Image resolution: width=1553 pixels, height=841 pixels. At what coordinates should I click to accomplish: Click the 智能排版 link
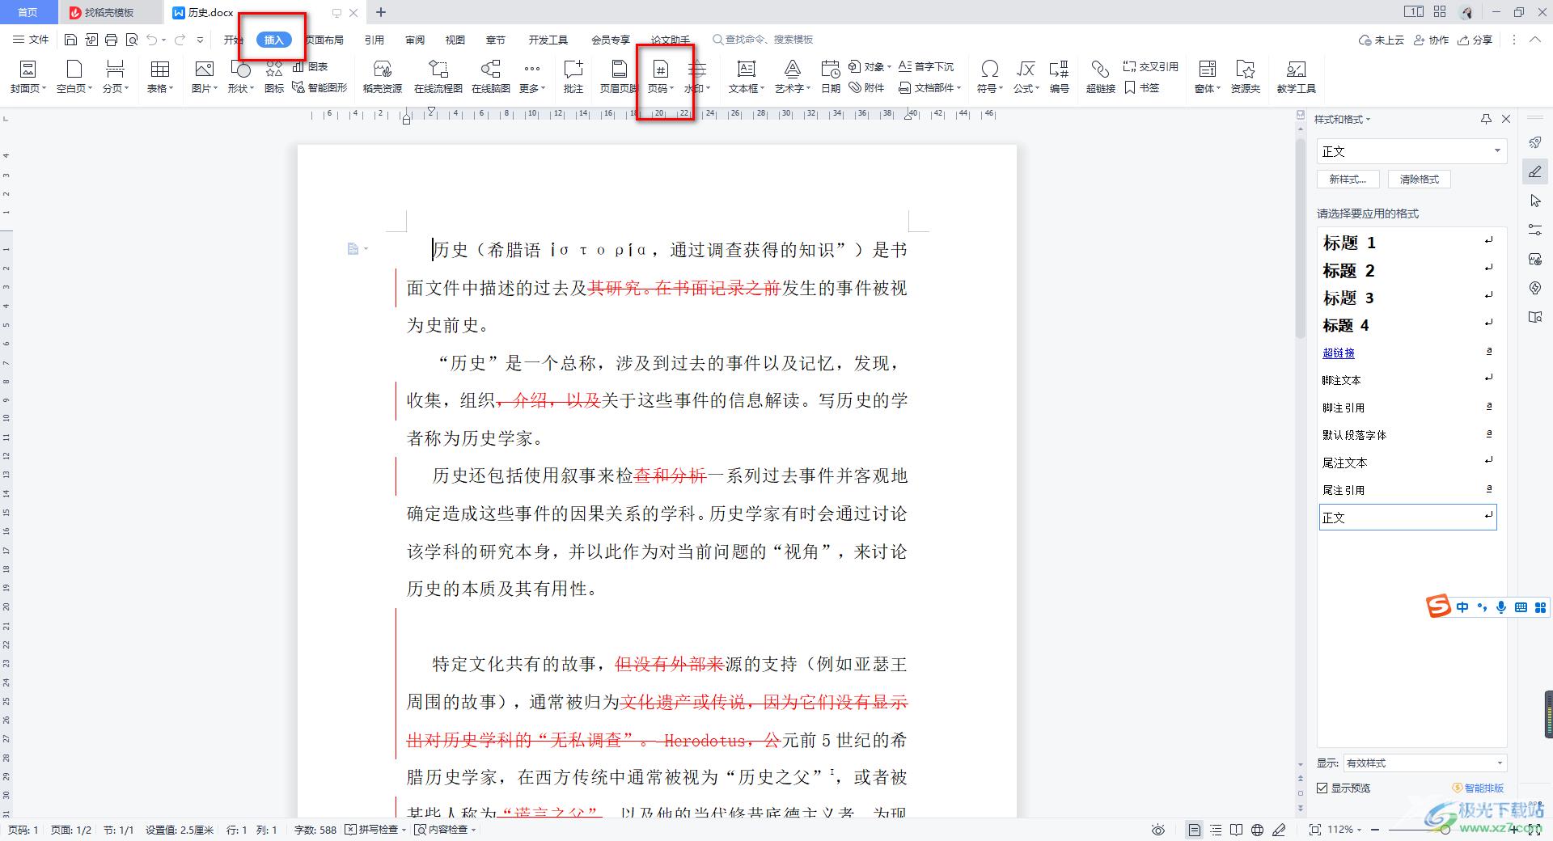point(1479,788)
